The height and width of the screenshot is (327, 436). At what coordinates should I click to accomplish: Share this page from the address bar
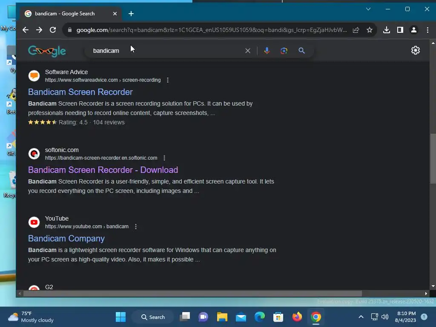click(x=356, y=30)
